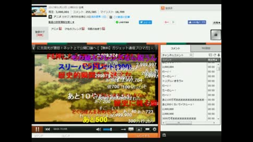Open the アニメ tag link

click(x=55, y=29)
